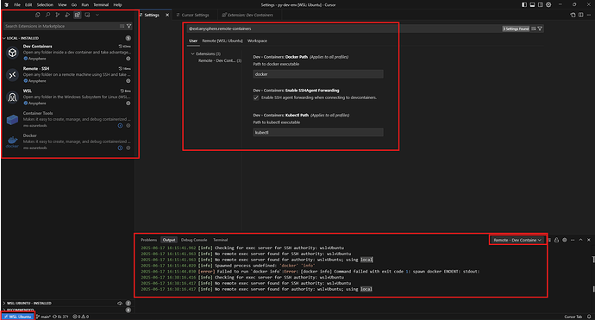Open the Source Control view icon
This screenshot has height=320, width=595.
pyautogui.click(x=57, y=15)
